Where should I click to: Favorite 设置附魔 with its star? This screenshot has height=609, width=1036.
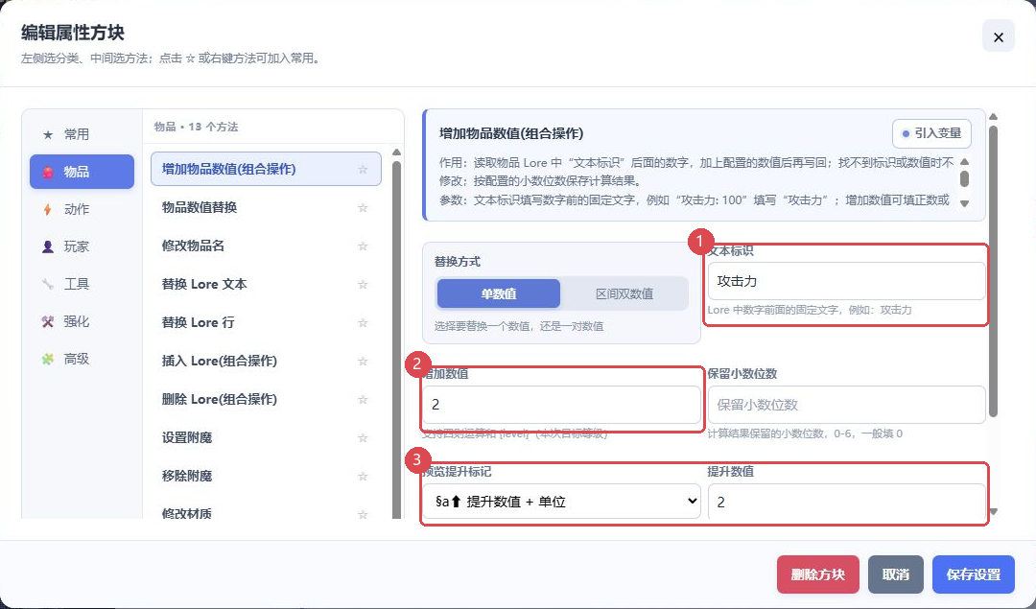363,437
